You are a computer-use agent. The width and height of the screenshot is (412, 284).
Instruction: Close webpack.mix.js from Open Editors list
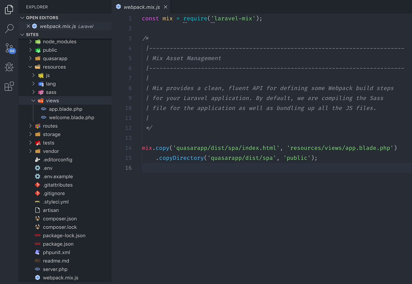coord(28,26)
